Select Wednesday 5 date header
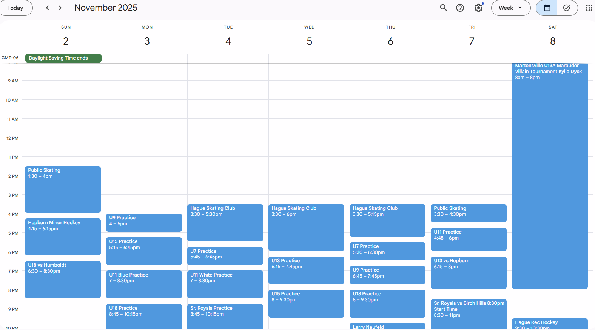 (x=309, y=41)
